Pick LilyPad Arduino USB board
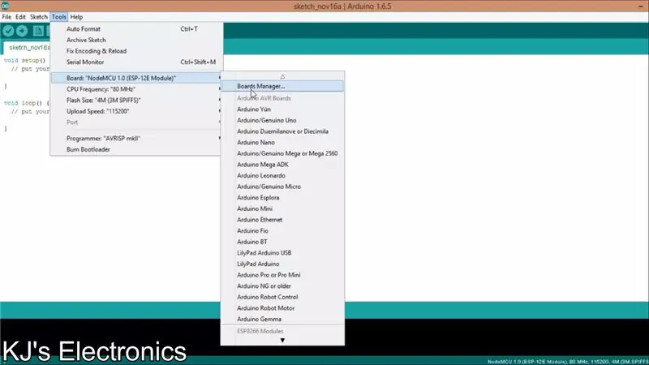Viewport: 649px width, 365px height. (282, 253)
